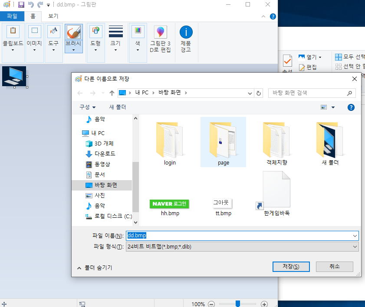
Task: Open the Clipboard group in Paint ribbon
Action: click(13, 42)
